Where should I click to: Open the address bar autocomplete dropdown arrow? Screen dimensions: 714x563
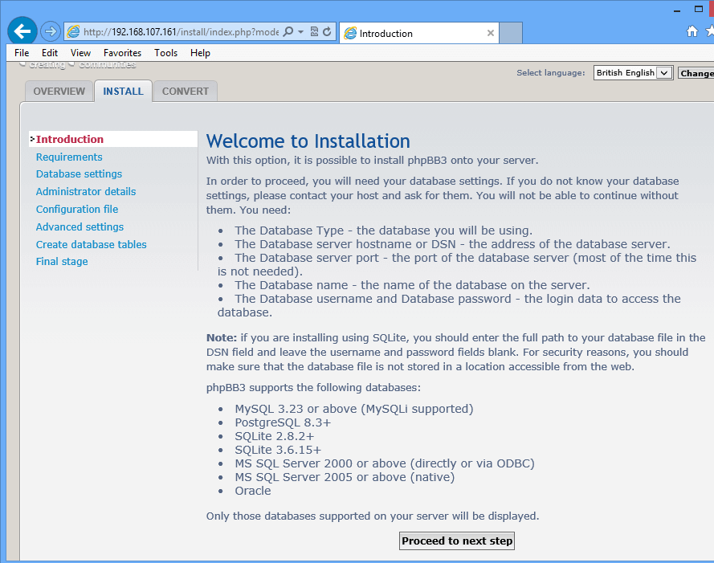coord(300,32)
